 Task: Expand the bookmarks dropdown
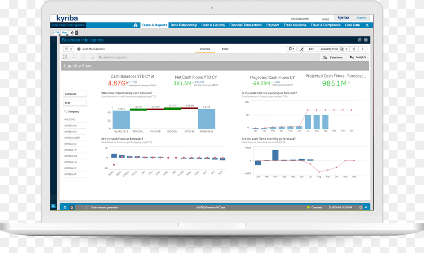click(291, 49)
